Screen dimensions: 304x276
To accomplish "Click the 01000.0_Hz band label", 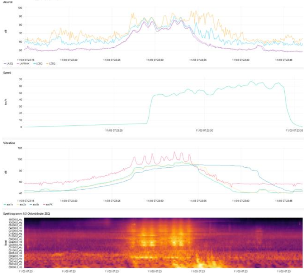I will coord(15,236).
